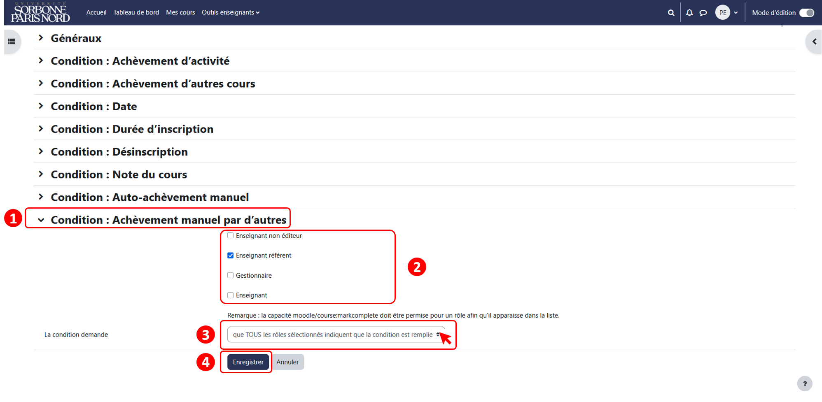The width and height of the screenshot is (822, 402).
Task: Open the Outils enseignants menu
Action: coord(231,12)
